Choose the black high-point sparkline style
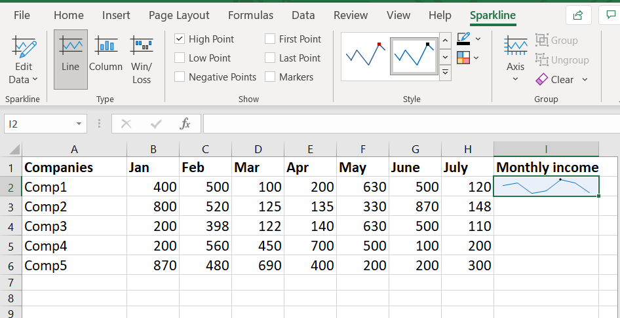620x318 pixels. [x=414, y=56]
